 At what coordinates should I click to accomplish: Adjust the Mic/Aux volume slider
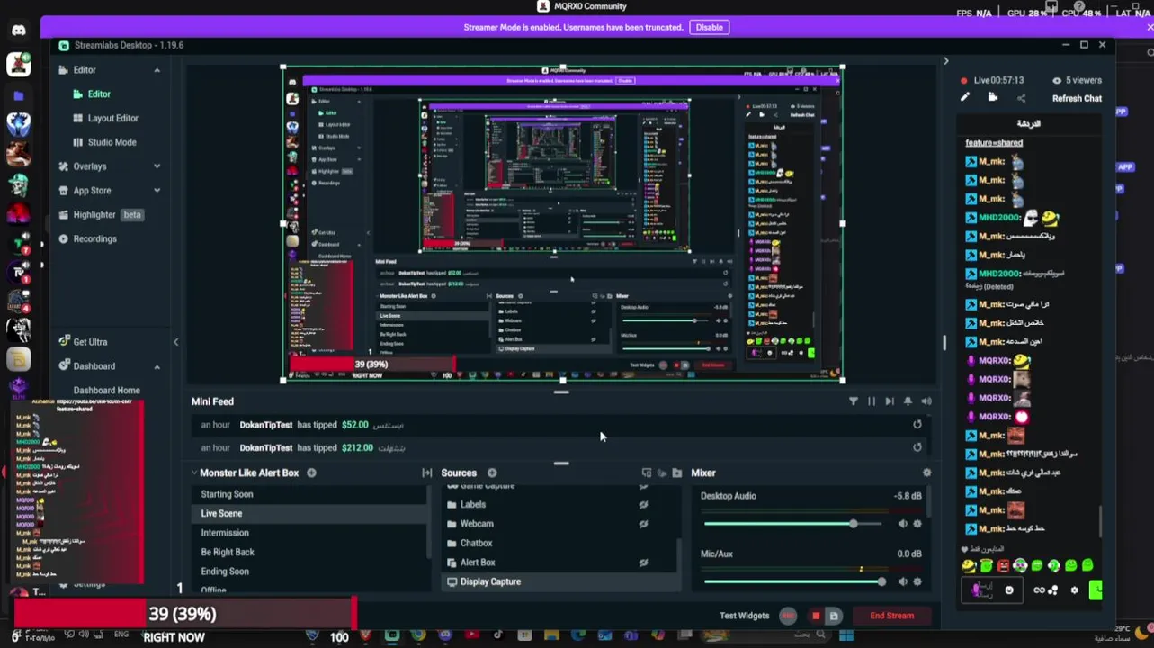(x=792, y=581)
